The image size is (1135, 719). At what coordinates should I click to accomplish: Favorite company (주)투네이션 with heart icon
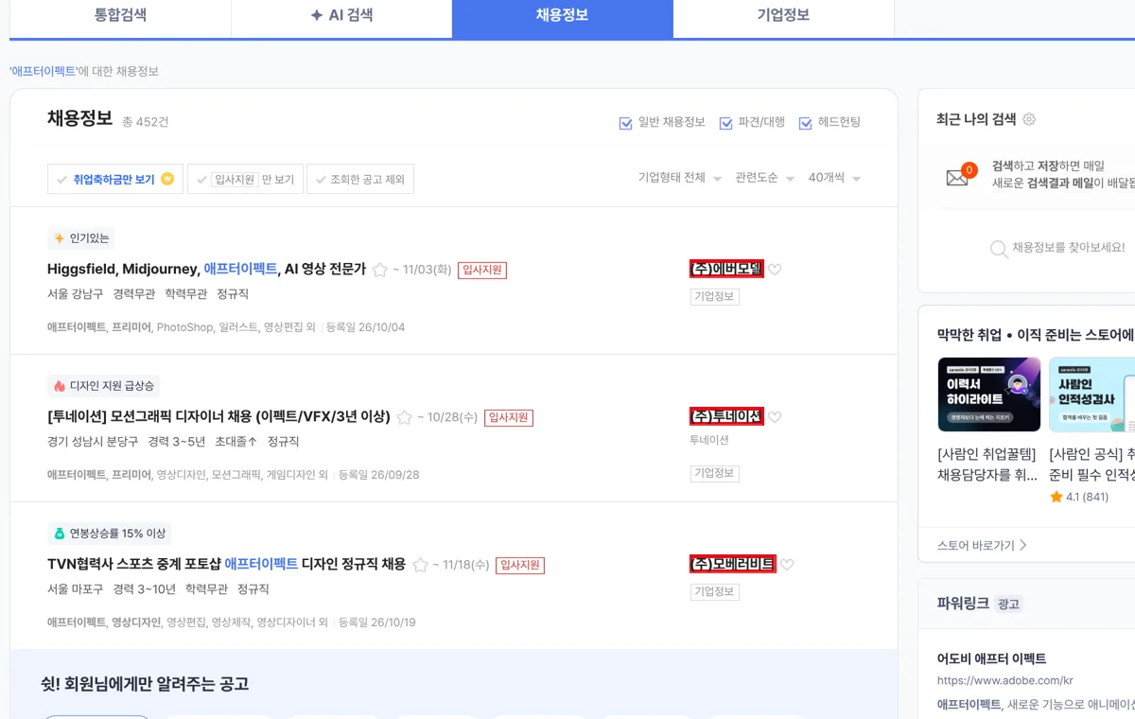[x=775, y=417]
